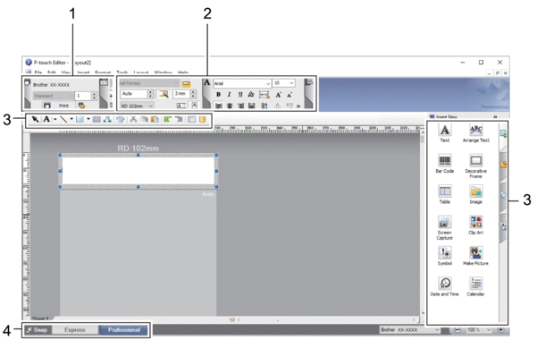The width and height of the screenshot is (537, 357).
Task: Insert a Table from the panel
Action: click(445, 194)
